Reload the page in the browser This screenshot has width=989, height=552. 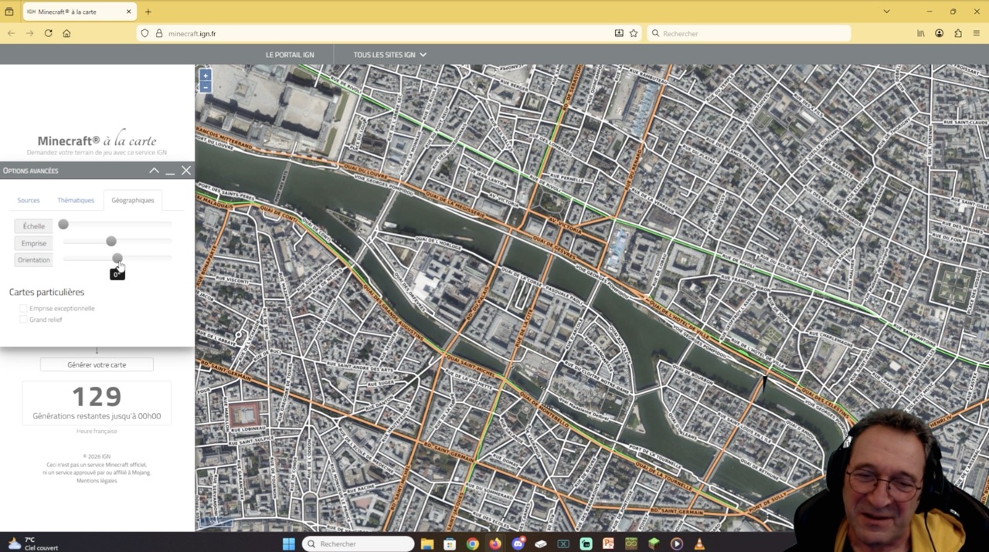(48, 33)
